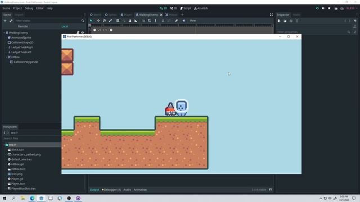The height and width of the screenshot is (202, 360).
Task: Open the Scene menu
Action: (x=6, y=8)
